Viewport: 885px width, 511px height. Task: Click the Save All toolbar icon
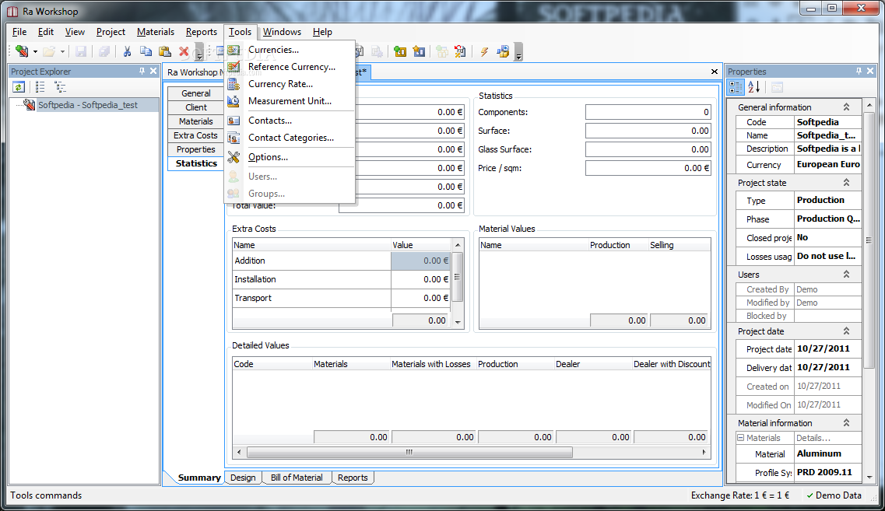(104, 52)
